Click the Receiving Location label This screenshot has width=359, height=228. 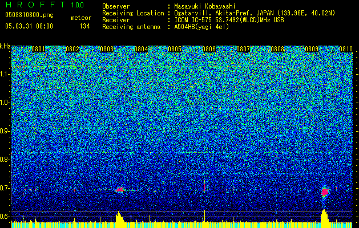[x=133, y=13]
